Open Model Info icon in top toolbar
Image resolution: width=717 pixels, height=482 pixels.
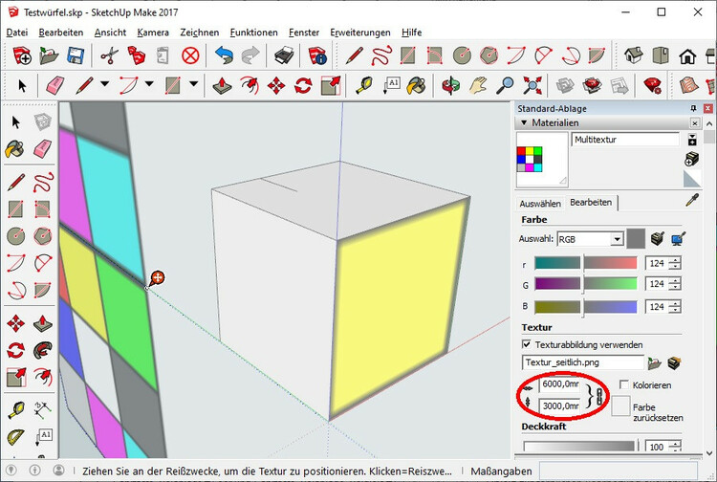pyautogui.click(x=317, y=55)
